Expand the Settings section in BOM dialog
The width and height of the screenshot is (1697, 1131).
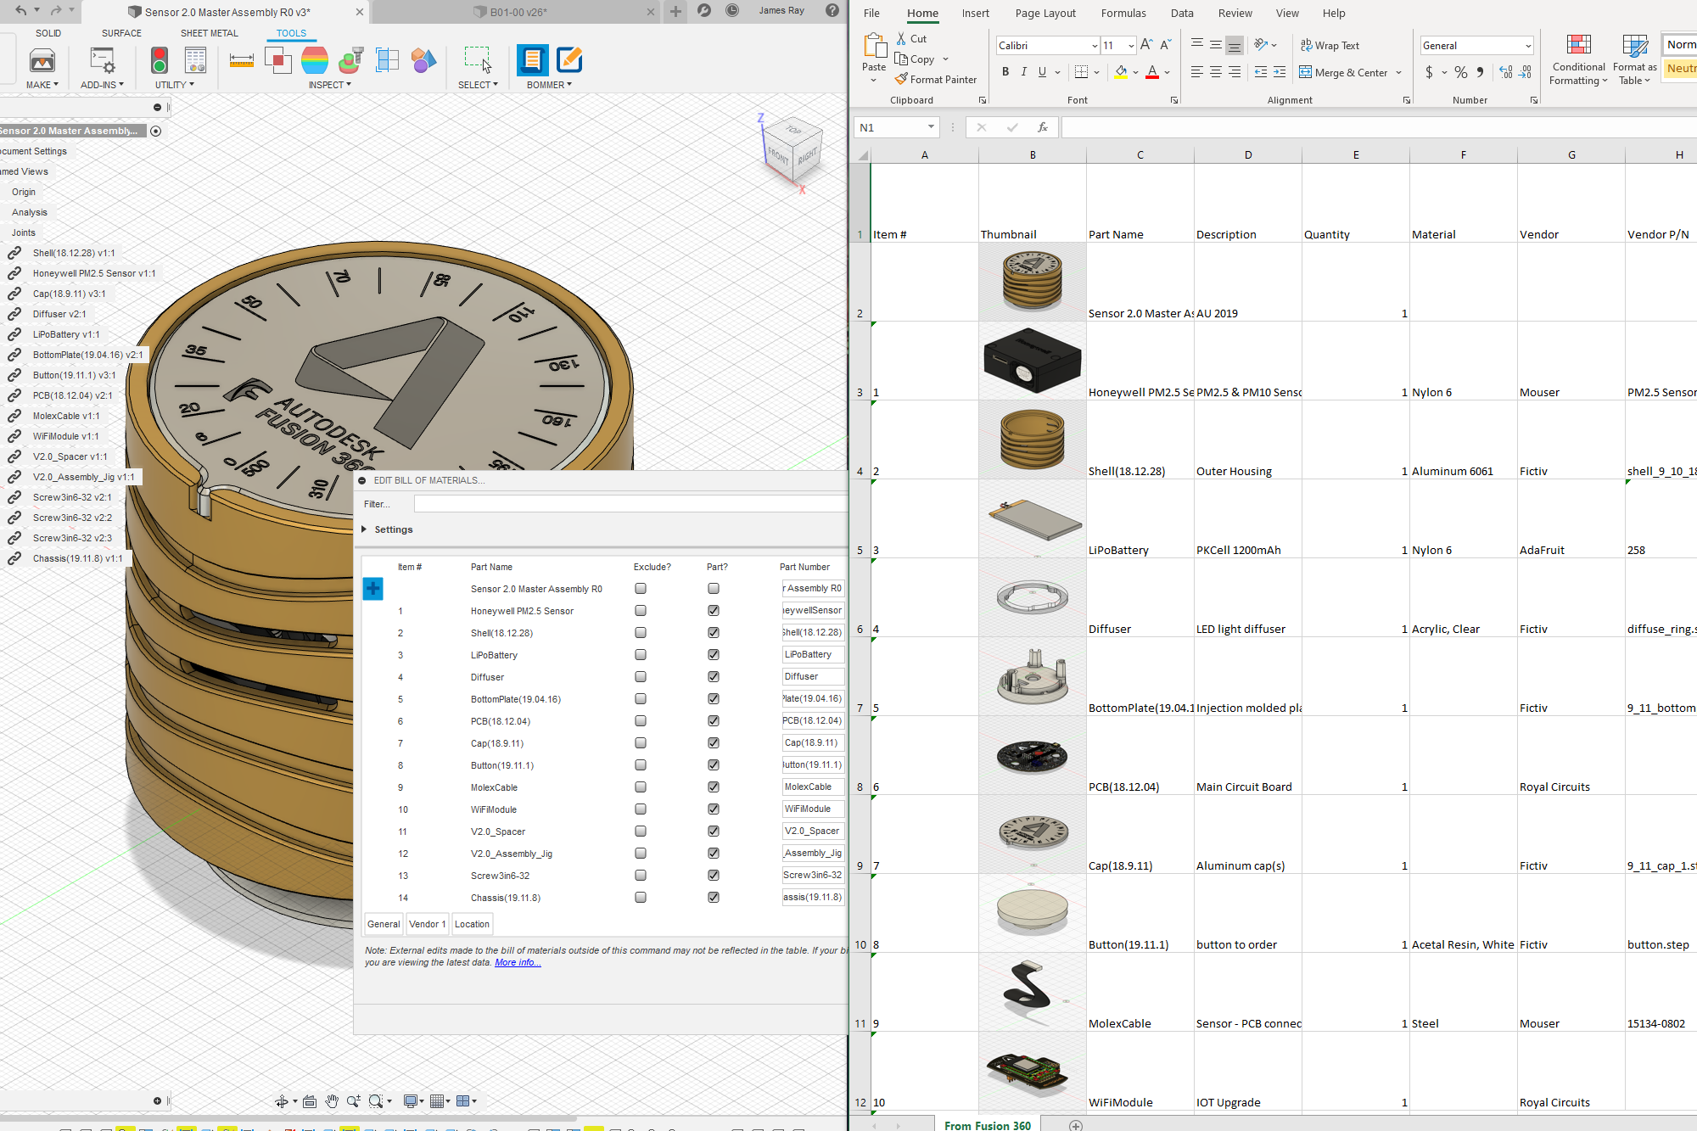[365, 529]
